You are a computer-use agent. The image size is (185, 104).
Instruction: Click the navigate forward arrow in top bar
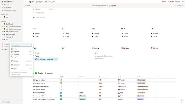tap(28, 2)
